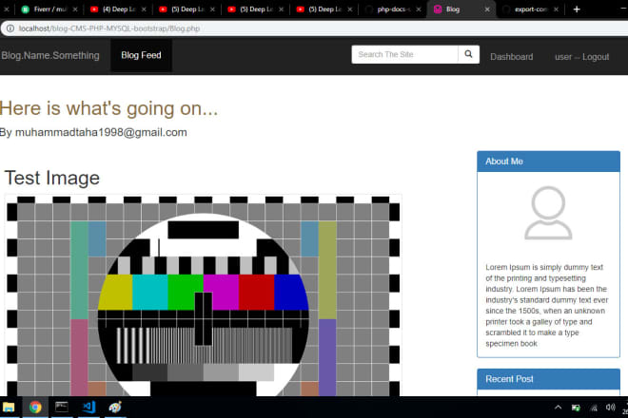Viewport: 628px width, 418px height.
Task: Click the volume speaker tray icon
Action: point(610,408)
